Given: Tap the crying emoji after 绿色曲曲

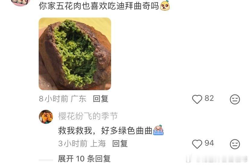Looking at the screenshot, I should [158, 130].
